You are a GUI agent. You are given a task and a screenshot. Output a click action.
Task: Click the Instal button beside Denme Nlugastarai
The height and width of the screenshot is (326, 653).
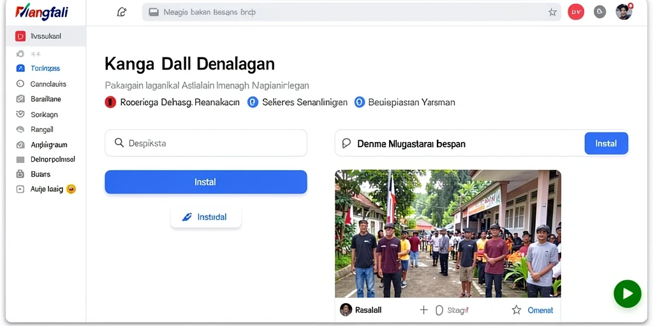[606, 143]
